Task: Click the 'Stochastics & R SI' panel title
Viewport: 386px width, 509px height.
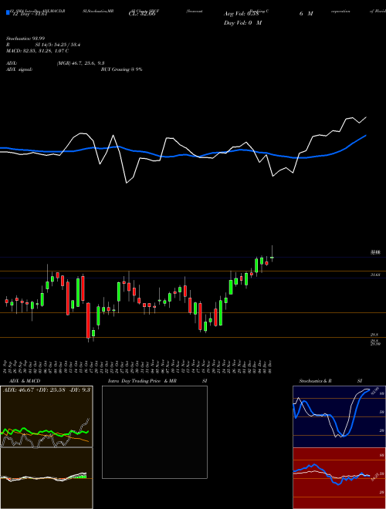Action: [330, 381]
